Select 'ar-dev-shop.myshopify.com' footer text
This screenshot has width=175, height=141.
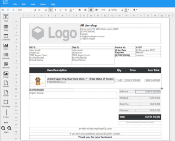(x=95, y=129)
